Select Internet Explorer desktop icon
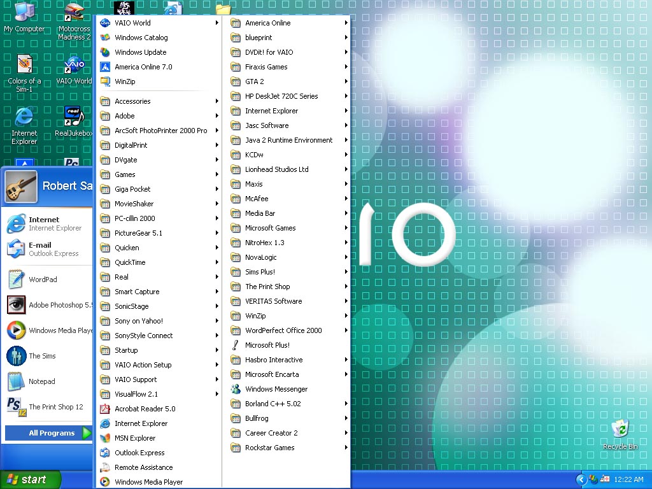The image size is (652, 489). (x=24, y=125)
